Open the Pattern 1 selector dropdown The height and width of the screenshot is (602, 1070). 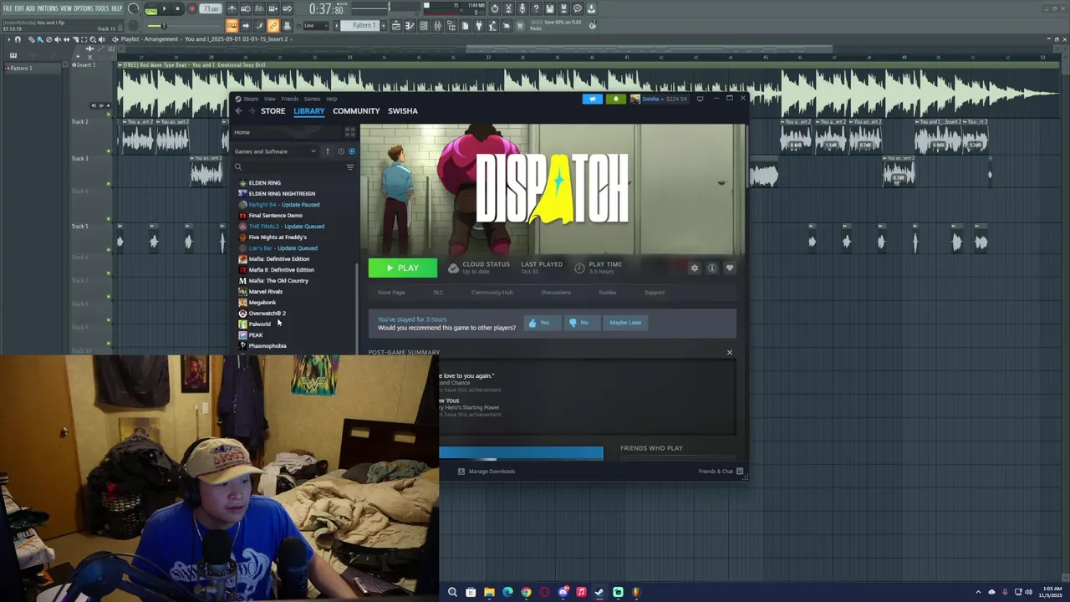(364, 25)
